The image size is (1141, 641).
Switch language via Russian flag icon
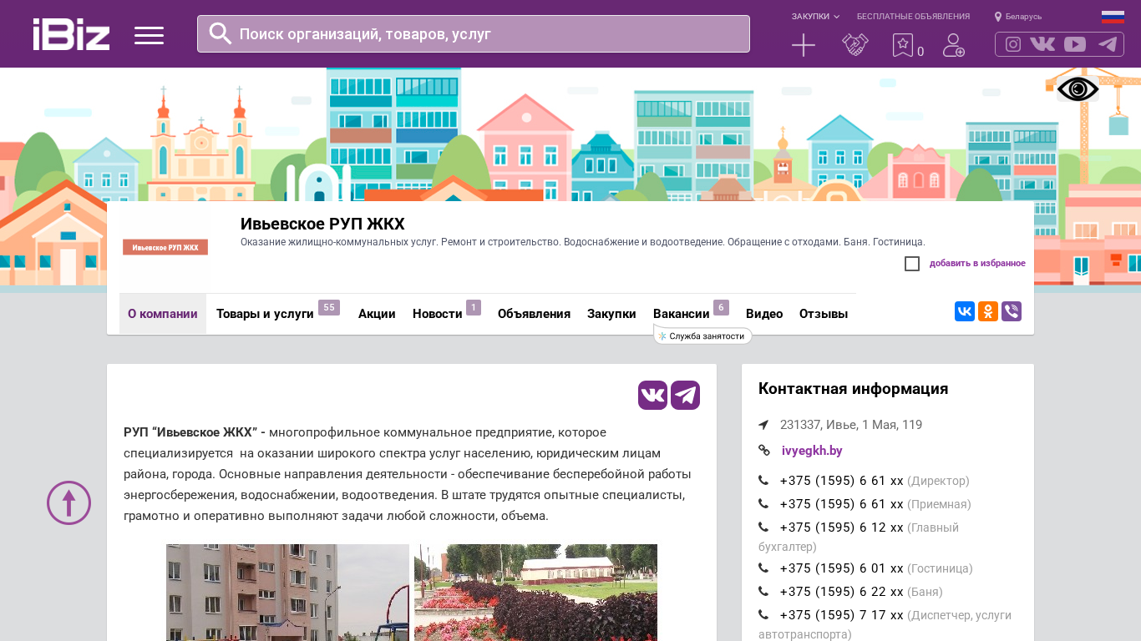pos(1113,17)
